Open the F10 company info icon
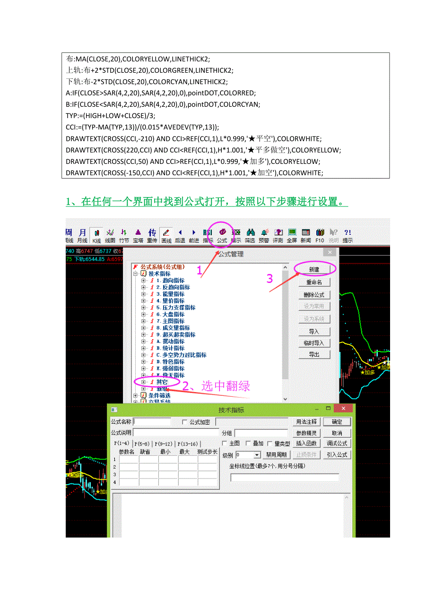Screen dimensions: 435x615 (x=320, y=235)
